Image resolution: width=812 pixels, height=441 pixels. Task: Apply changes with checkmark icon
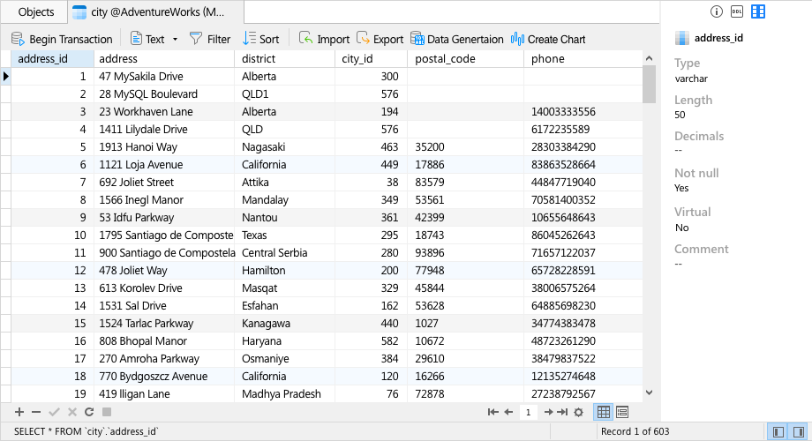54,412
